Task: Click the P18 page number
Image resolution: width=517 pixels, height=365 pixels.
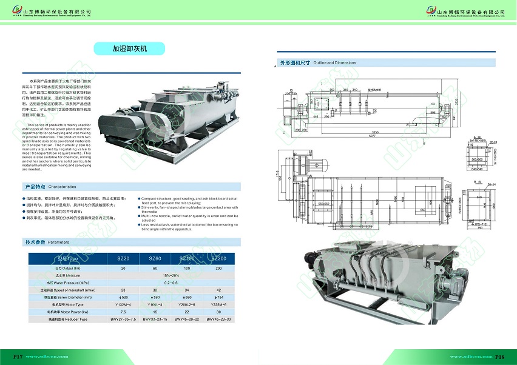Action: pyautogui.click(x=501, y=357)
